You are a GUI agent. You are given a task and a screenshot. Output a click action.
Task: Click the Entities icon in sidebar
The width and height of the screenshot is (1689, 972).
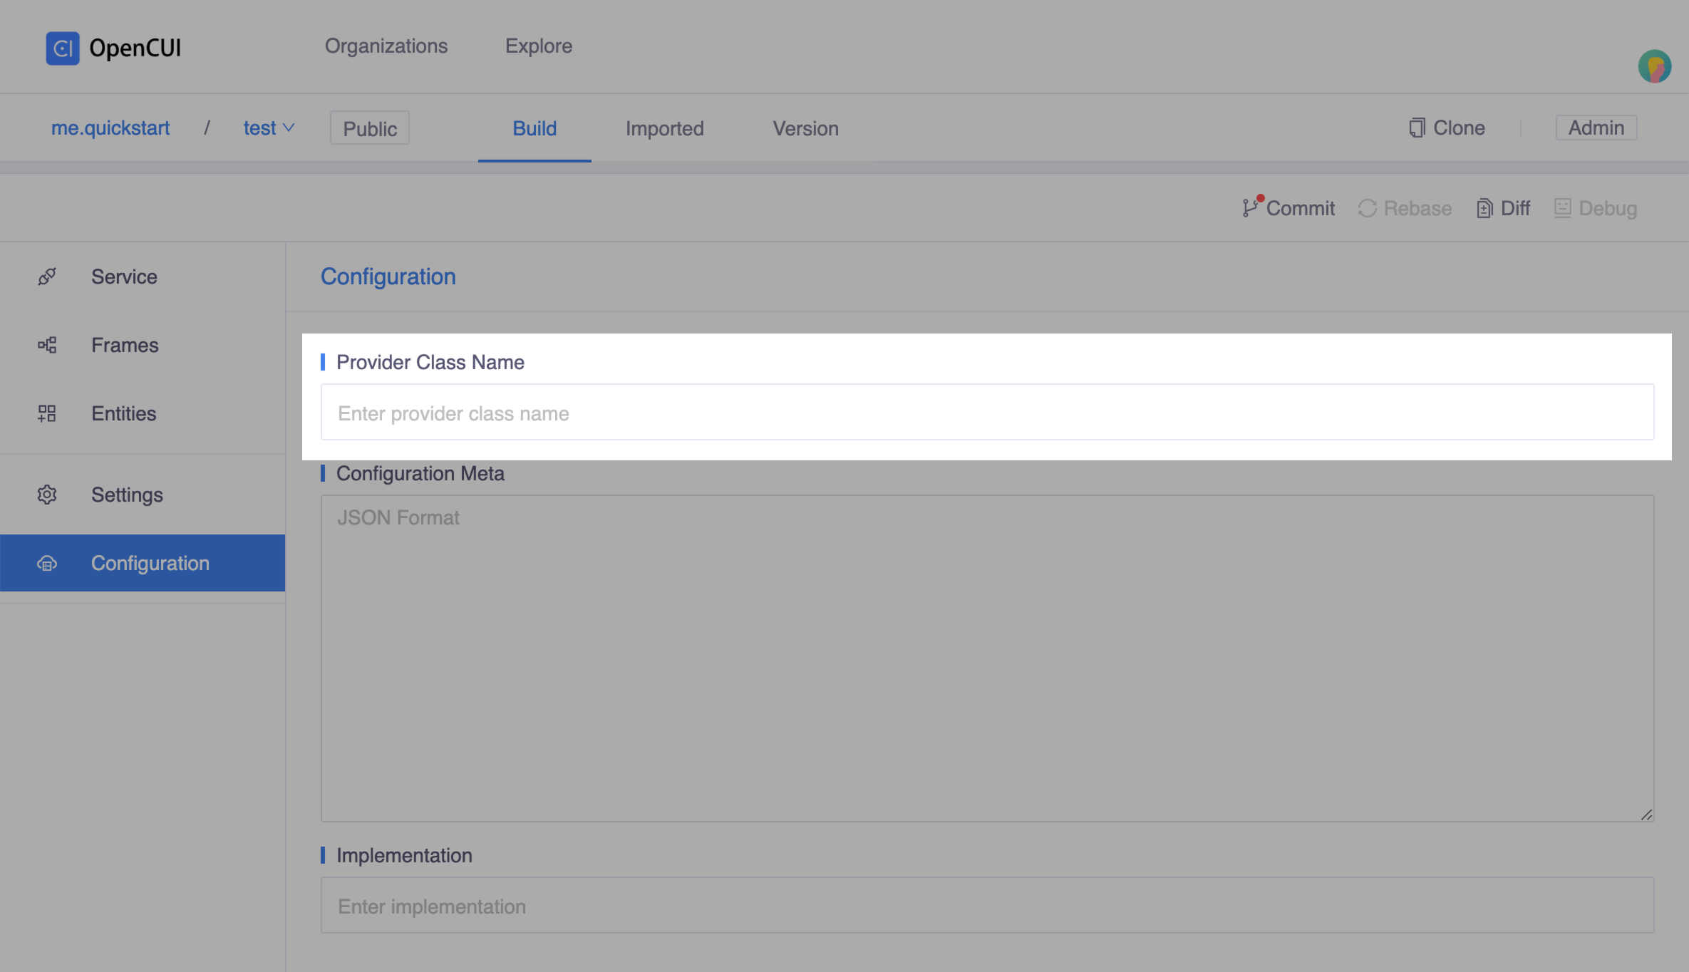coord(46,413)
